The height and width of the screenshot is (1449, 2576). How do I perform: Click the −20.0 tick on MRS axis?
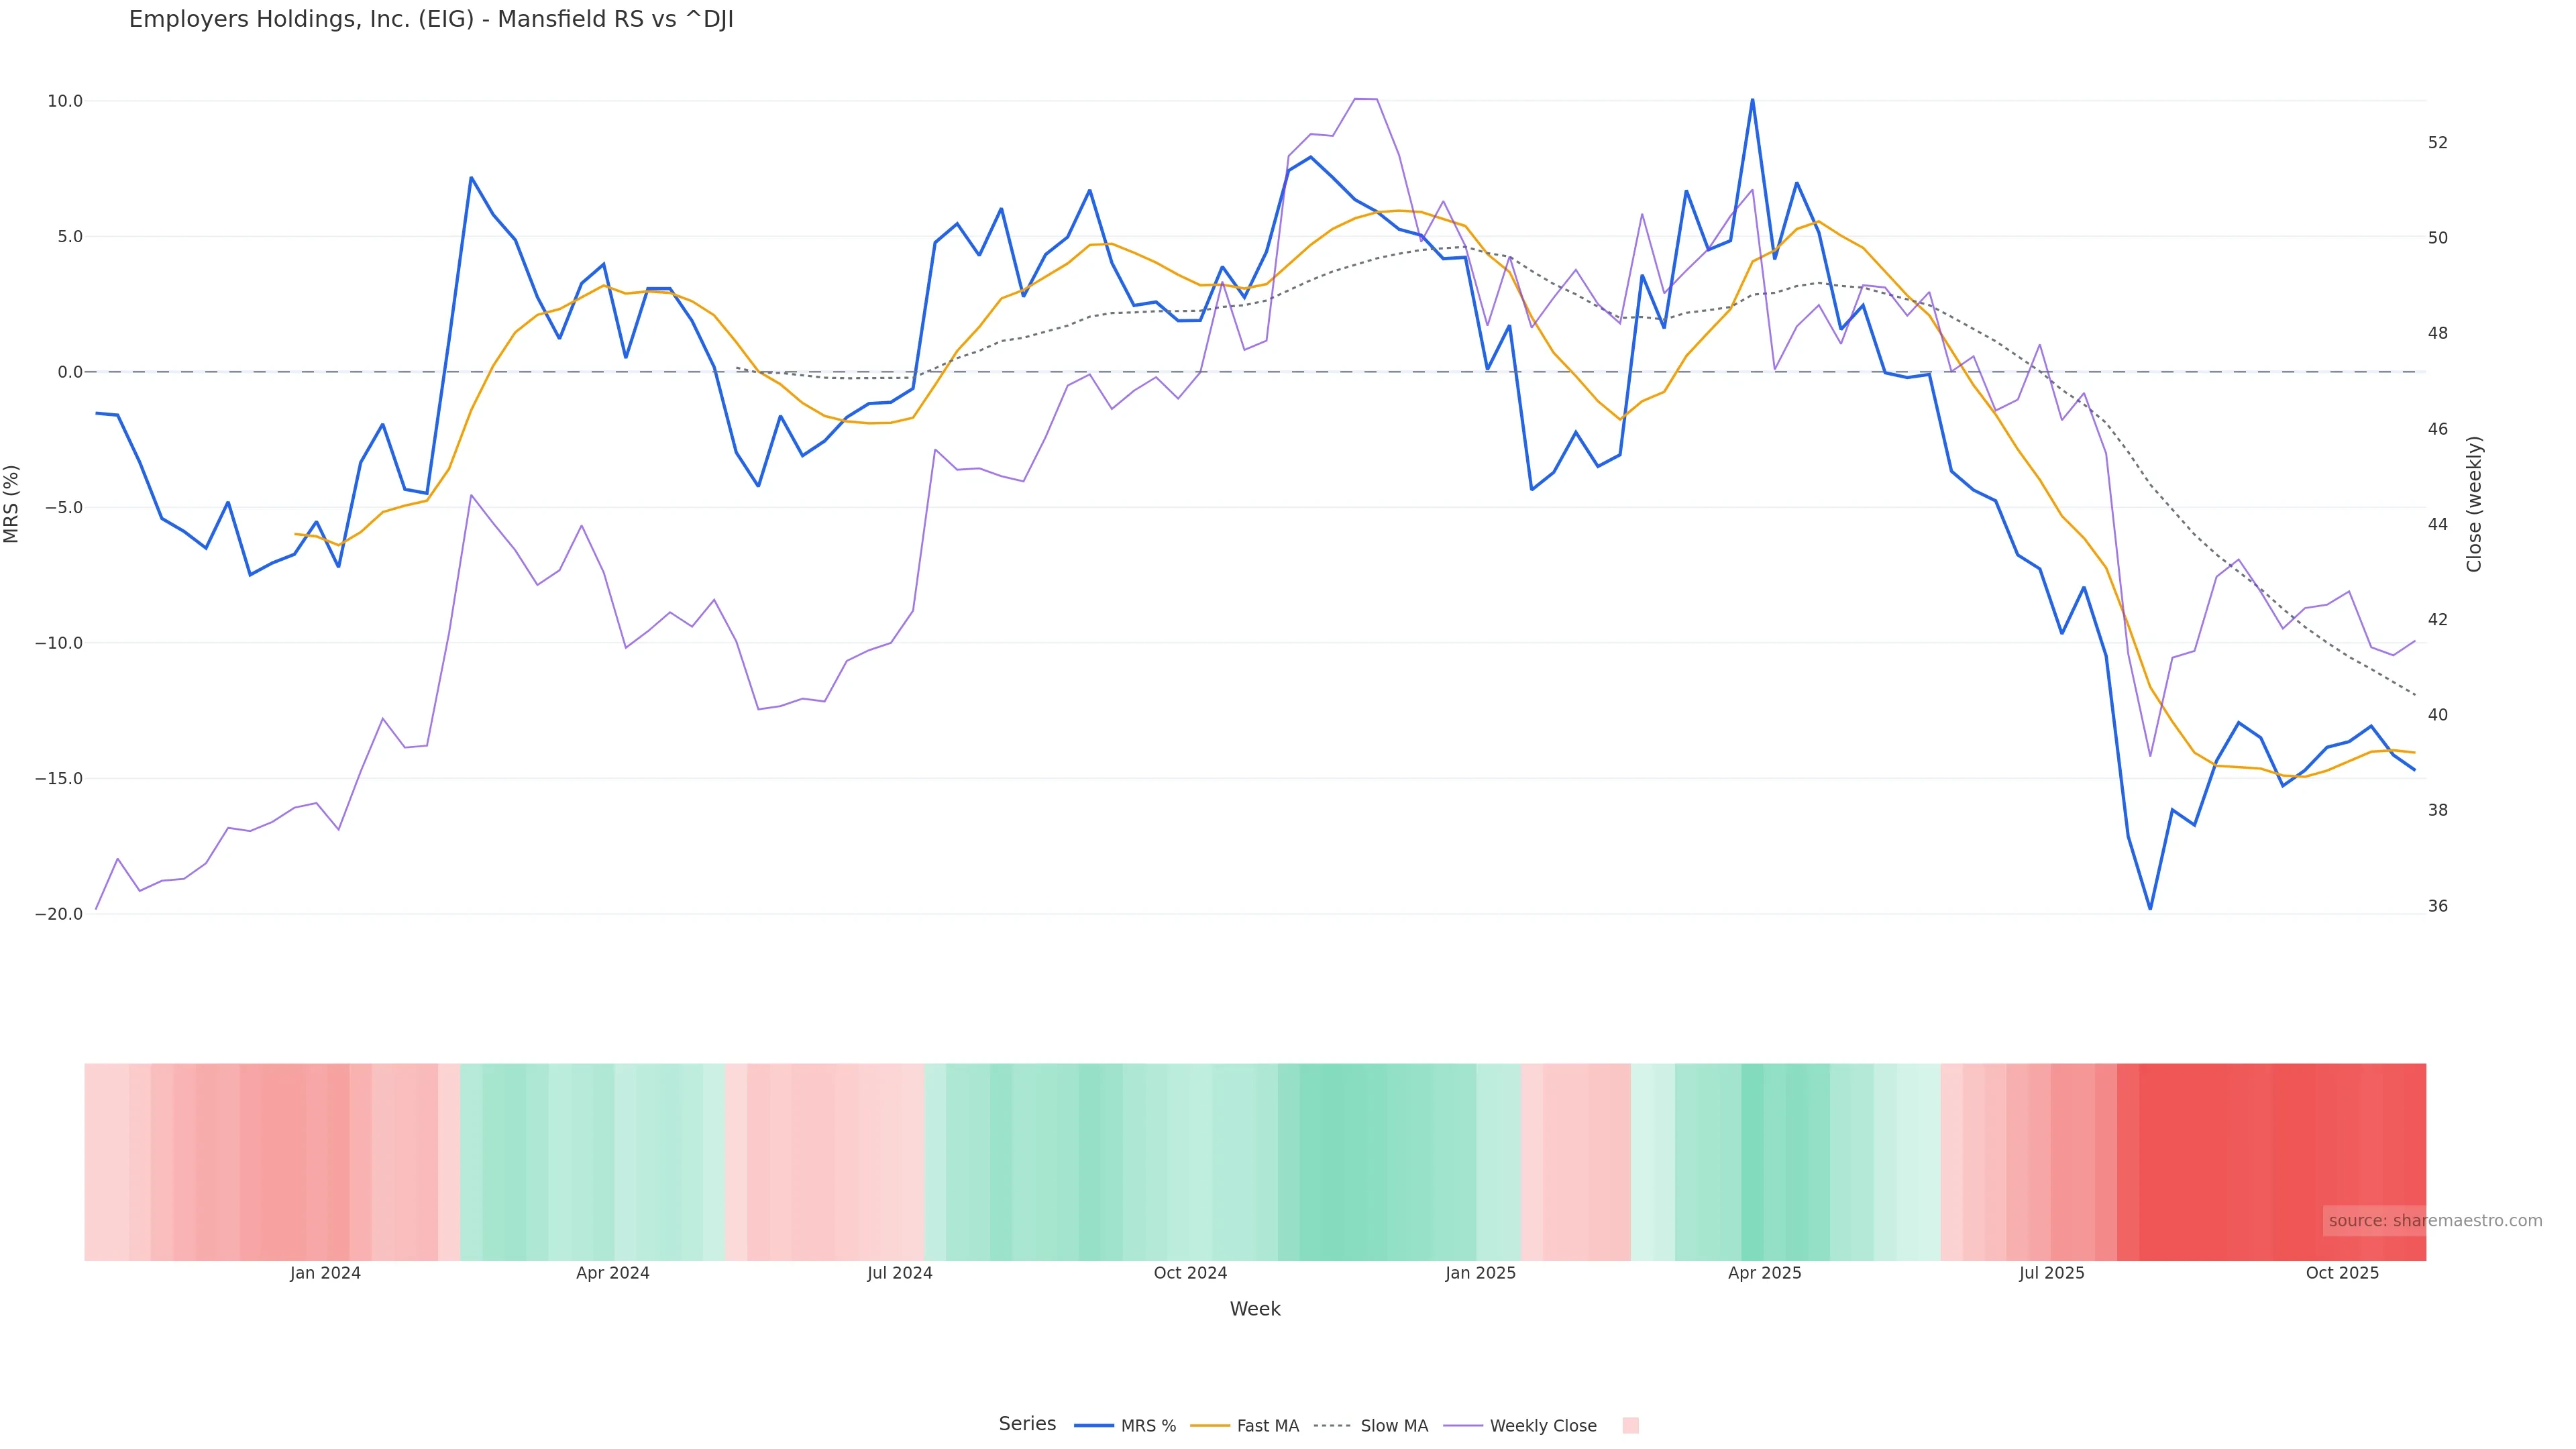coord(59,914)
